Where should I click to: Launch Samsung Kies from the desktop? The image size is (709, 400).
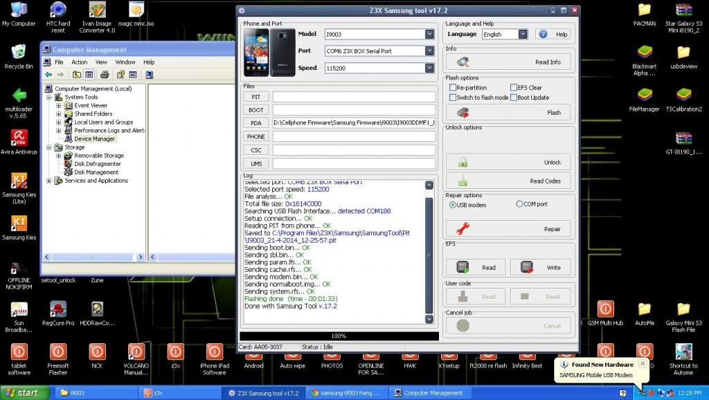tap(19, 224)
